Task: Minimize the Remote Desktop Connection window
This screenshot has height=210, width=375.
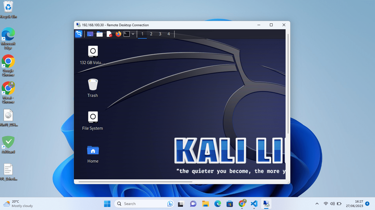Action: click(x=259, y=25)
